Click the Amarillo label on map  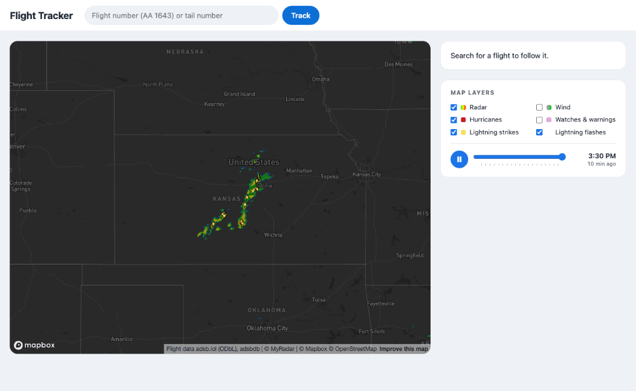(x=121, y=339)
